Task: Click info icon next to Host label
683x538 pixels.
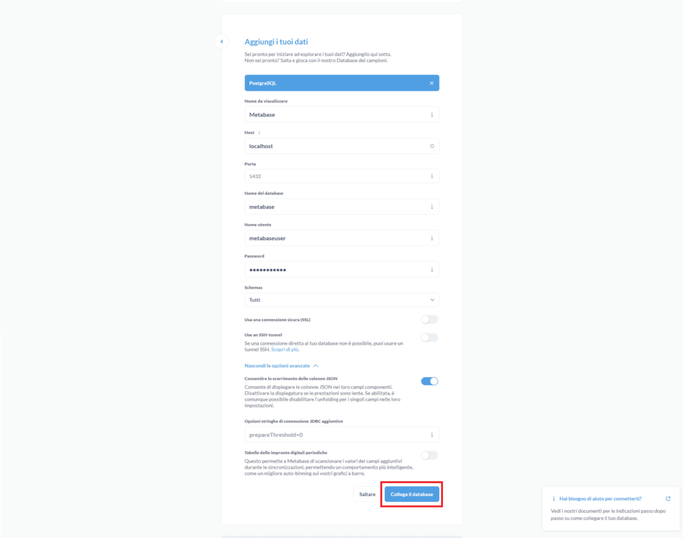Action: [x=259, y=132]
